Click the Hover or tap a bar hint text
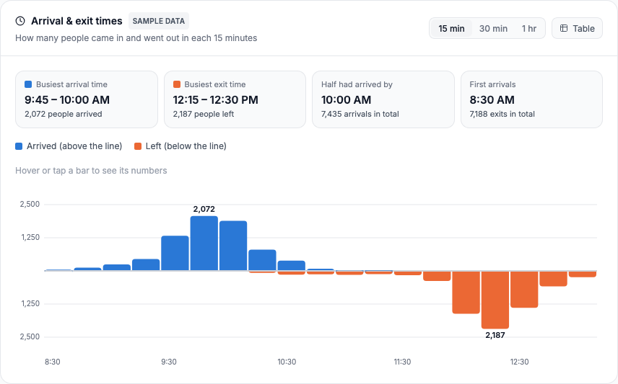The image size is (618, 384). (x=91, y=170)
